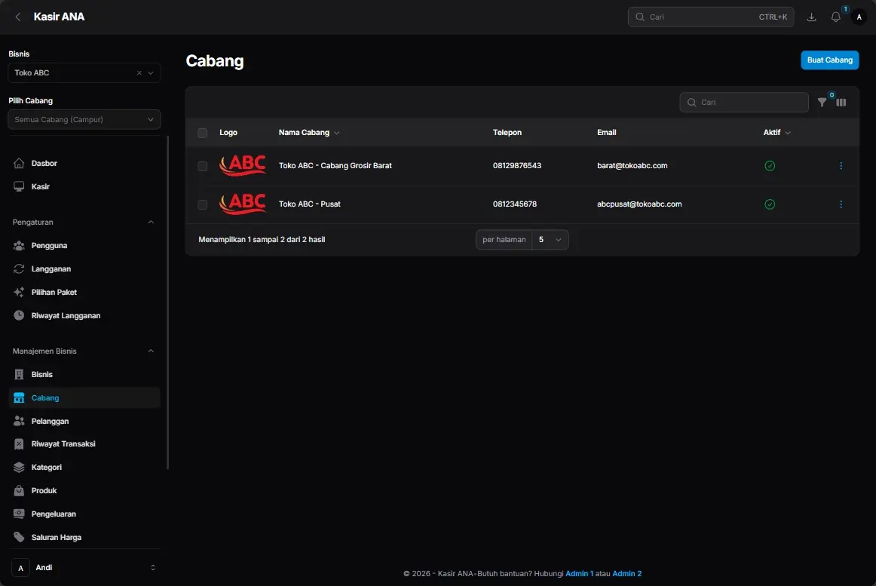Open Langganan in the sidebar
Screen dimensions: 876x586
pos(84,269)
